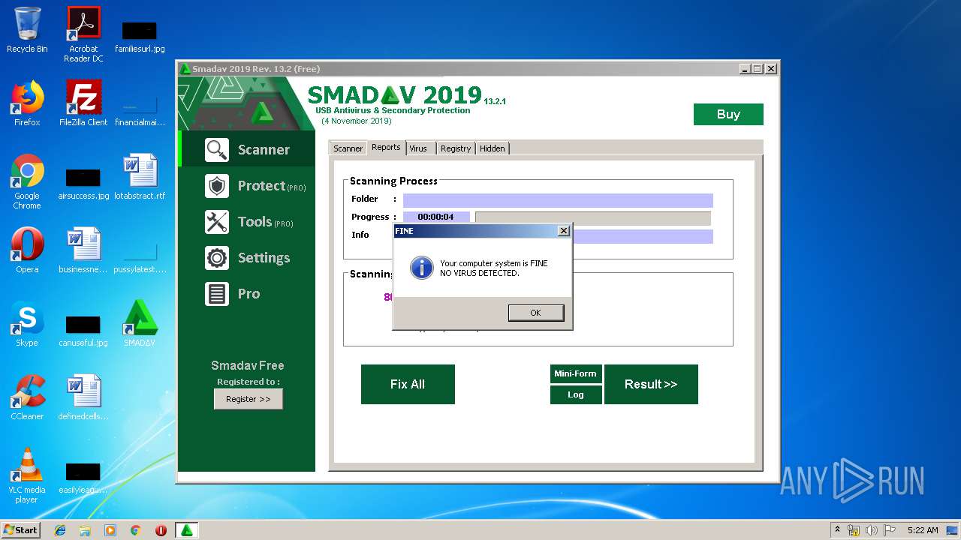Open the Skype desktop shortcut
The image size is (961, 540).
point(27,324)
